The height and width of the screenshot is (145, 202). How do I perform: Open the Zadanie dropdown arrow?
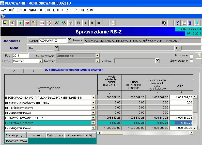click(158, 61)
